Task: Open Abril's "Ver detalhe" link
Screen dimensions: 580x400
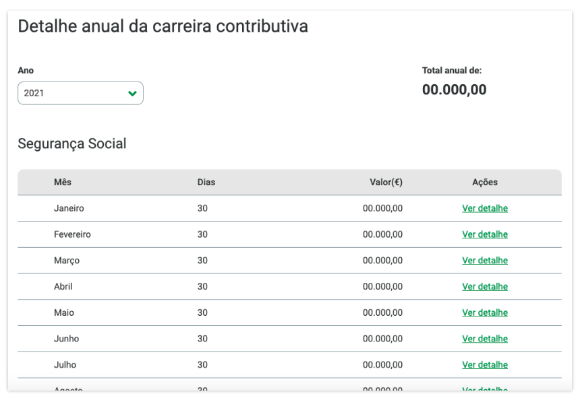Action: pyautogui.click(x=485, y=286)
